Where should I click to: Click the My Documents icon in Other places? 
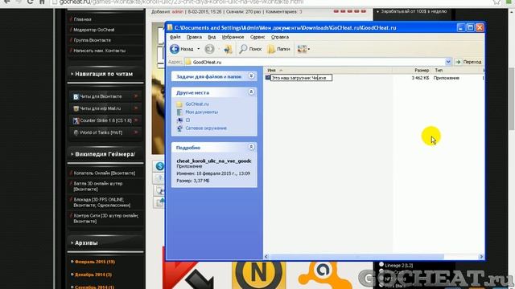point(179,112)
